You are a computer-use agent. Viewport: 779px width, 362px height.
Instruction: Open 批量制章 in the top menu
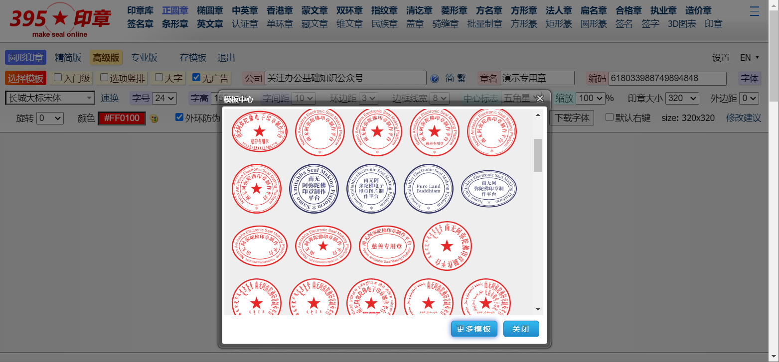tap(484, 24)
